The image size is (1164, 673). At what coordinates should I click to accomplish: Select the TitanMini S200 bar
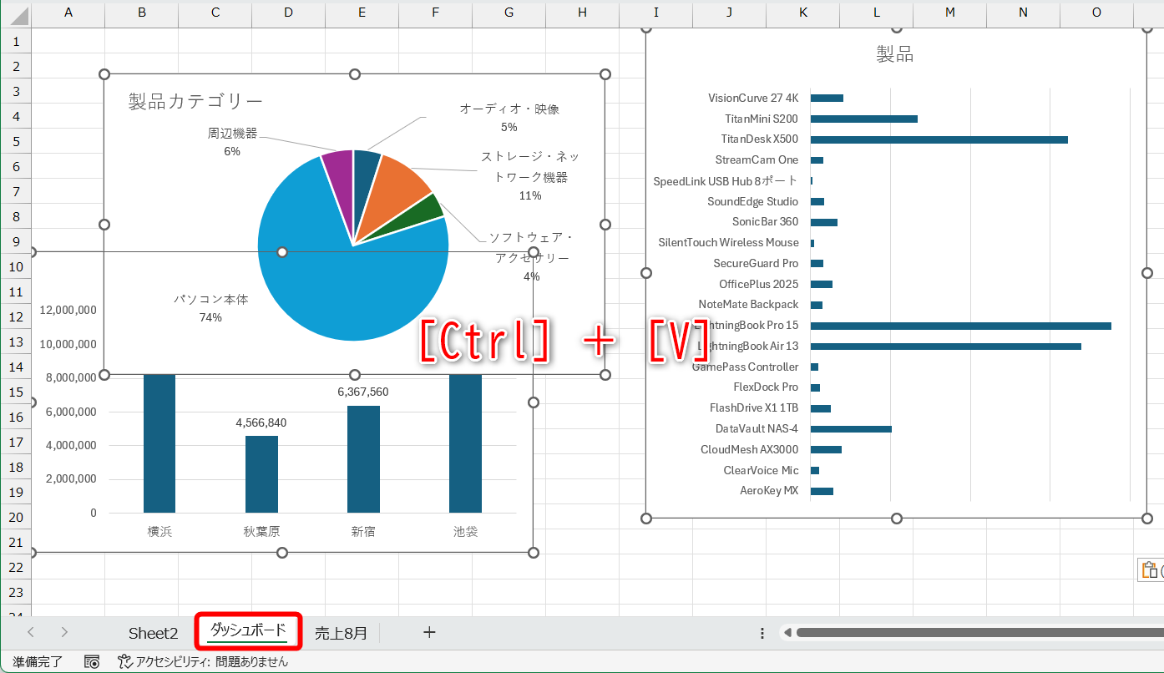click(864, 119)
